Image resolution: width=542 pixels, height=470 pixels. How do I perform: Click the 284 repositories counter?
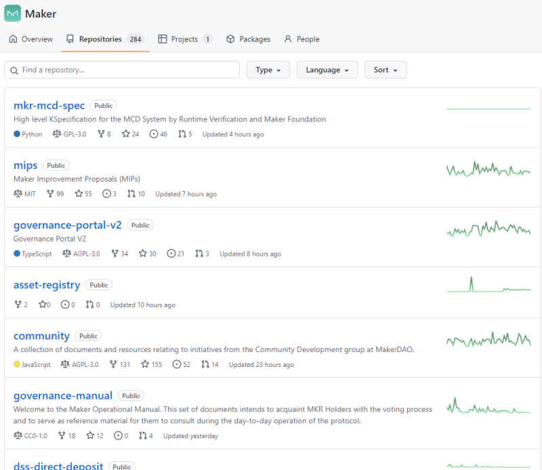pyautogui.click(x=135, y=39)
